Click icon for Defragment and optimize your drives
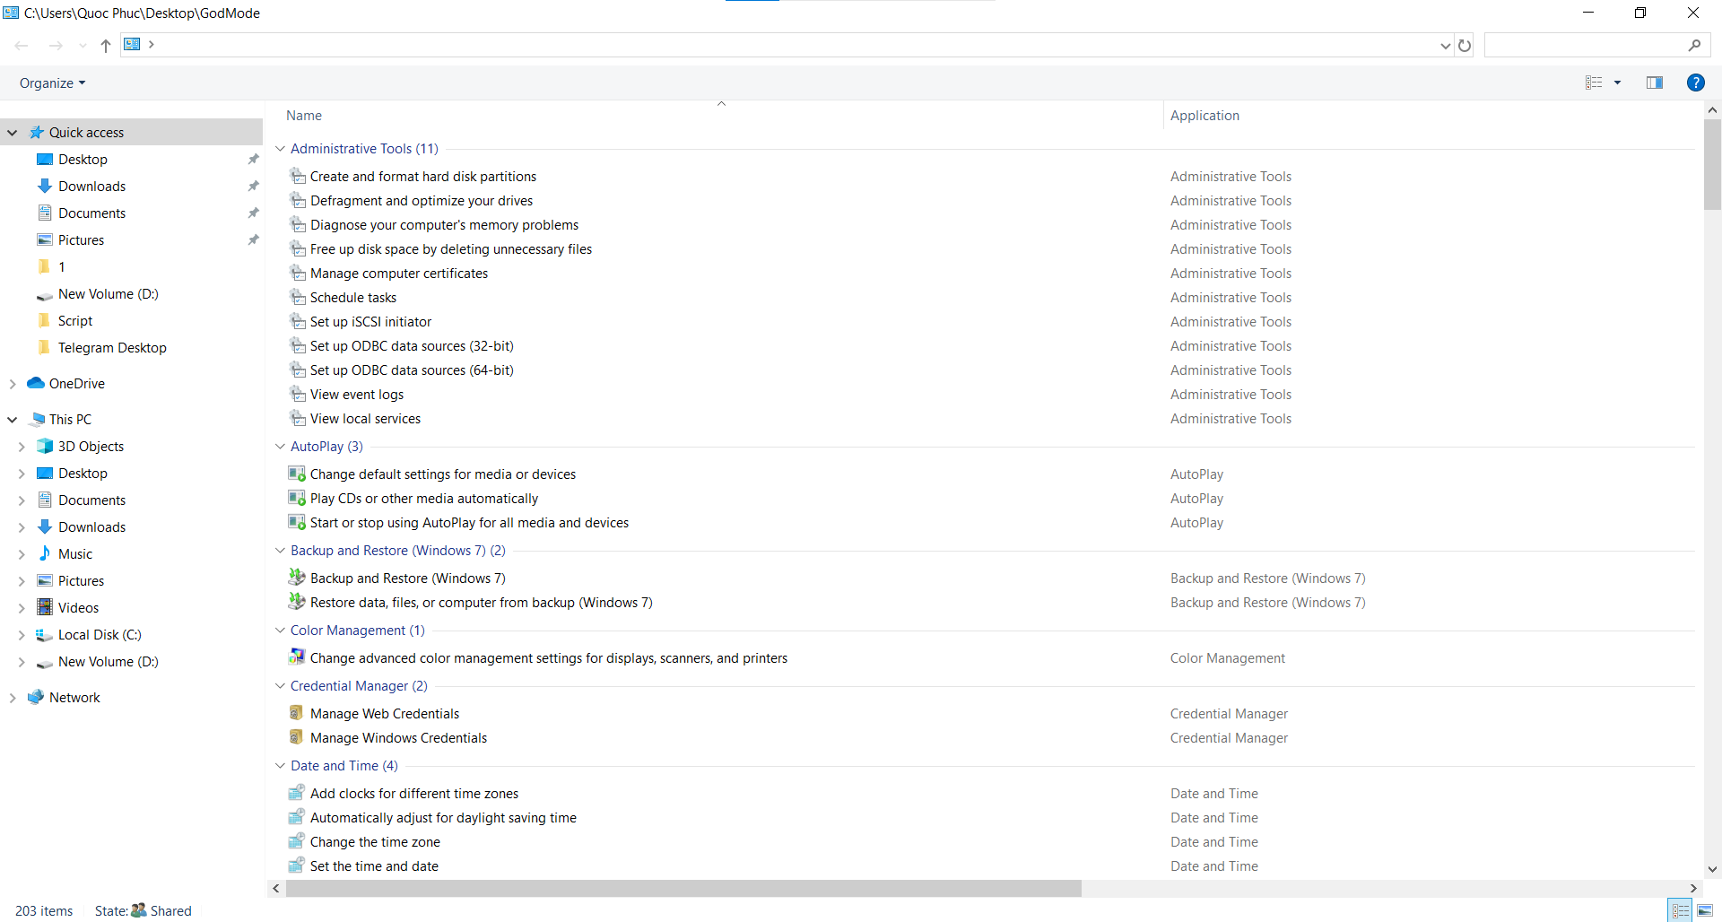 tap(298, 200)
